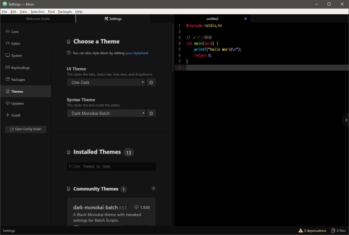Click the Installed Themes count badge 13
349x235 pixels.
pyautogui.click(x=128, y=153)
